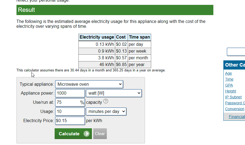
Task: Click the search box in the sidebar
Action: [x=236, y=52]
